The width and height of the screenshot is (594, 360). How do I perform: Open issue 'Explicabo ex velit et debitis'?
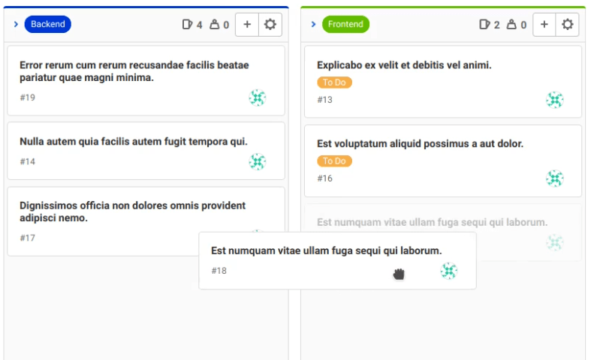coord(404,65)
